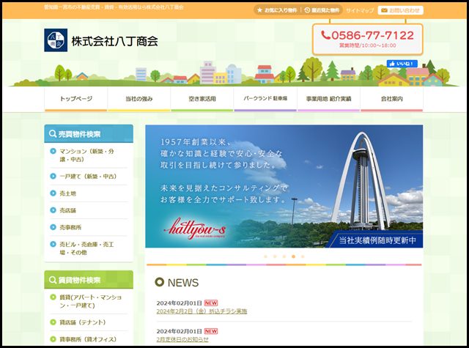Select 一戸建て（新築・中古） sale listing

click(88, 177)
